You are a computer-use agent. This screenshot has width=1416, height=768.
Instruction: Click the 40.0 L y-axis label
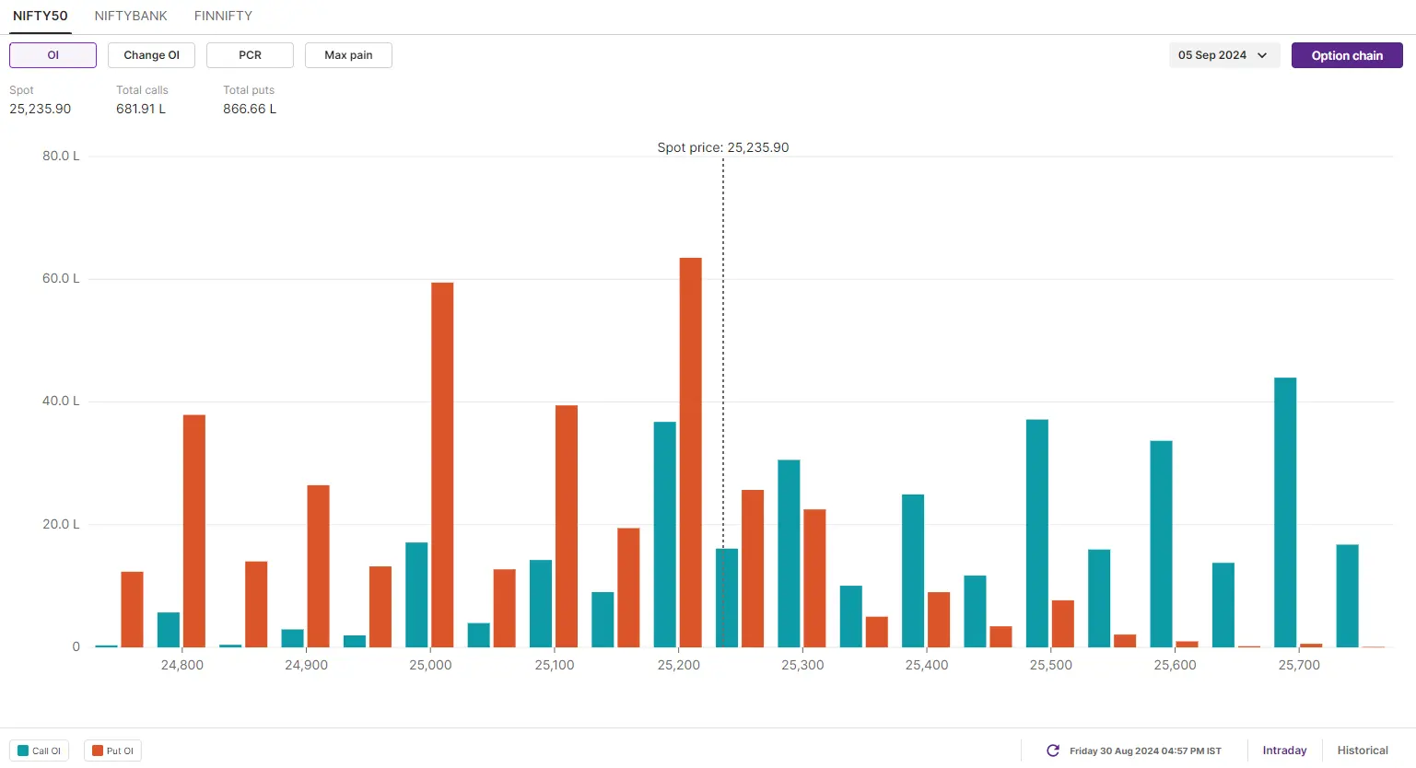61,401
